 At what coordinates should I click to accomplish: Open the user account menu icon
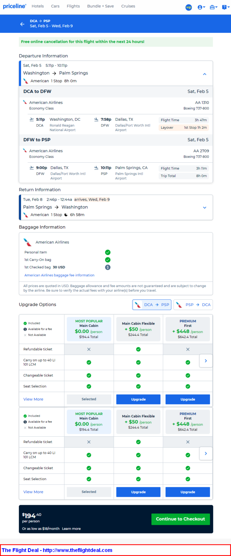201,7
